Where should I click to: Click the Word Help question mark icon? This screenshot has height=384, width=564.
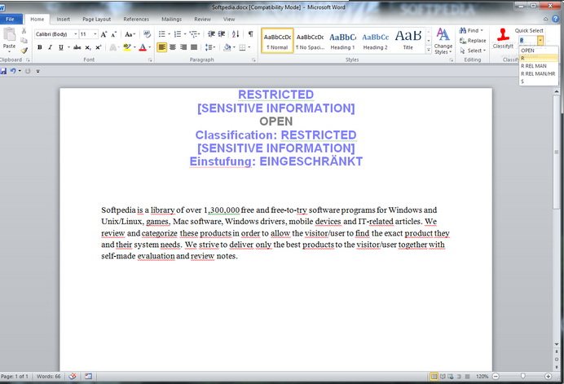point(555,19)
